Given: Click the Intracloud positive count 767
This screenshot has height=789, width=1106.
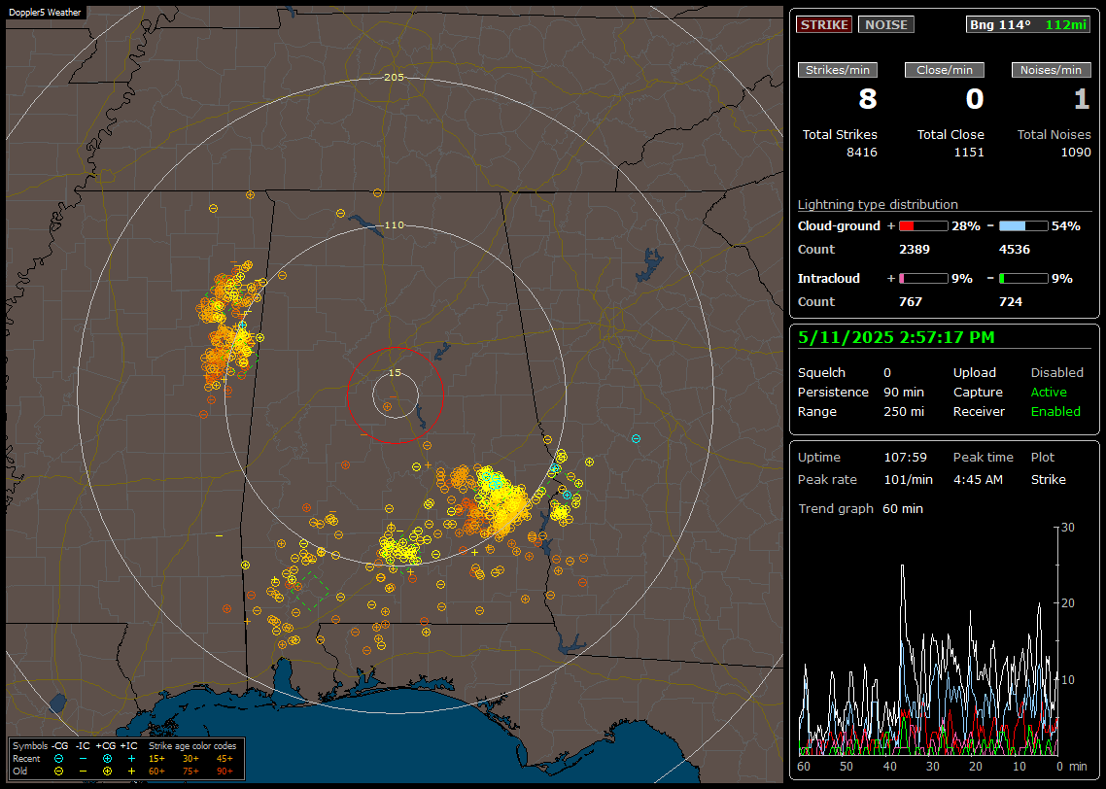Looking at the screenshot, I should click(x=911, y=302).
